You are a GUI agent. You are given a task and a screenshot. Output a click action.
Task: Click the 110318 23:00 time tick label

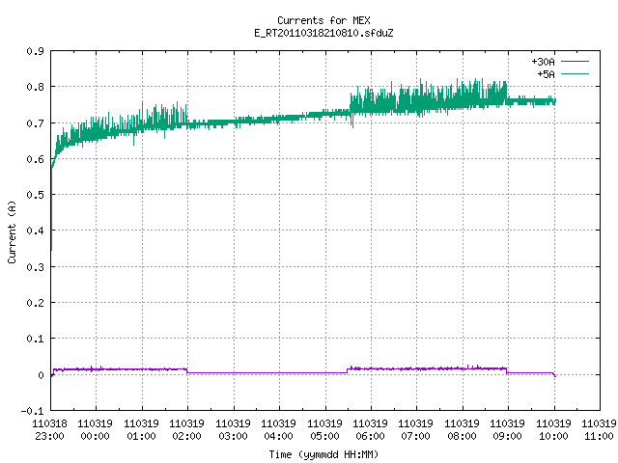coord(49,430)
